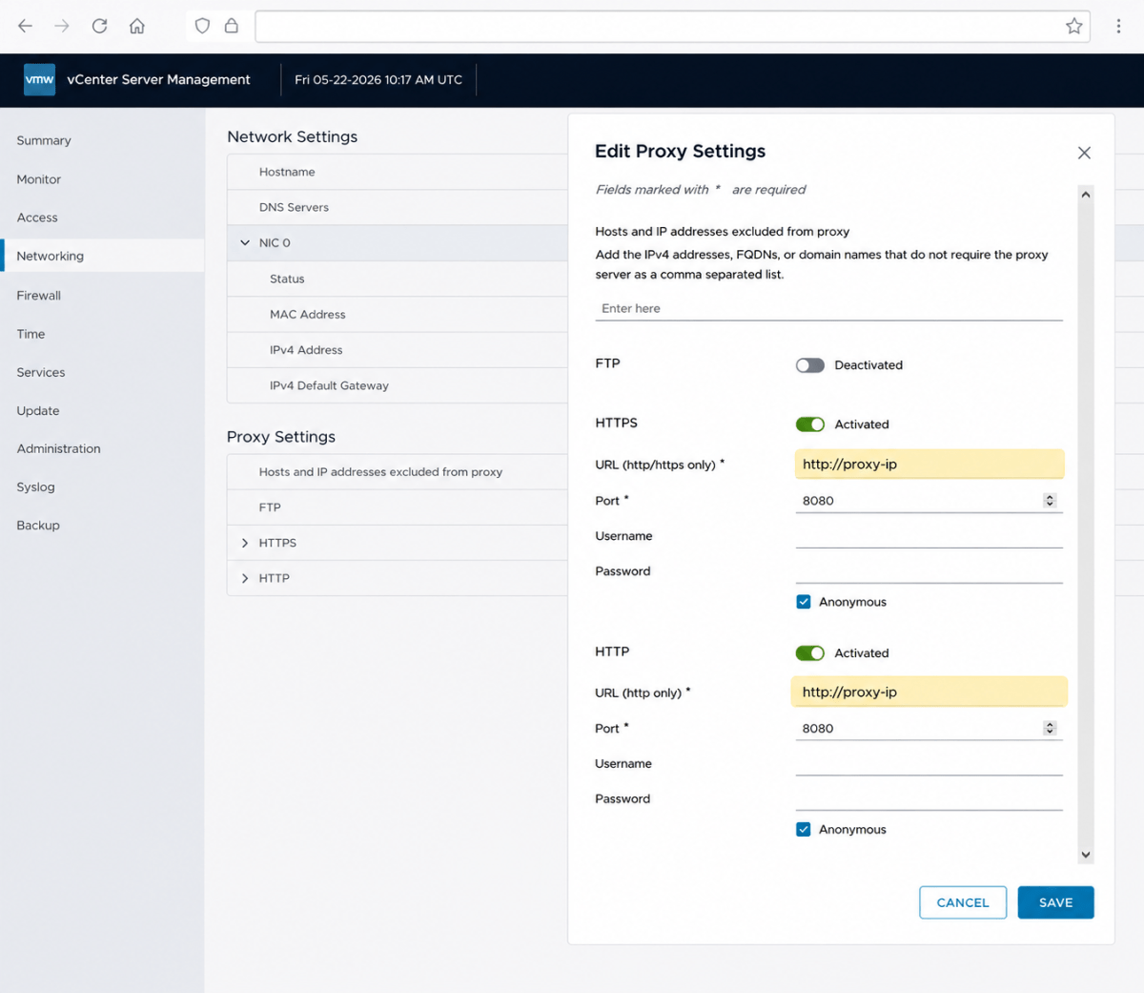Click the browser forward arrow
The width and height of the screenshot is (1144, 993).
62,26
